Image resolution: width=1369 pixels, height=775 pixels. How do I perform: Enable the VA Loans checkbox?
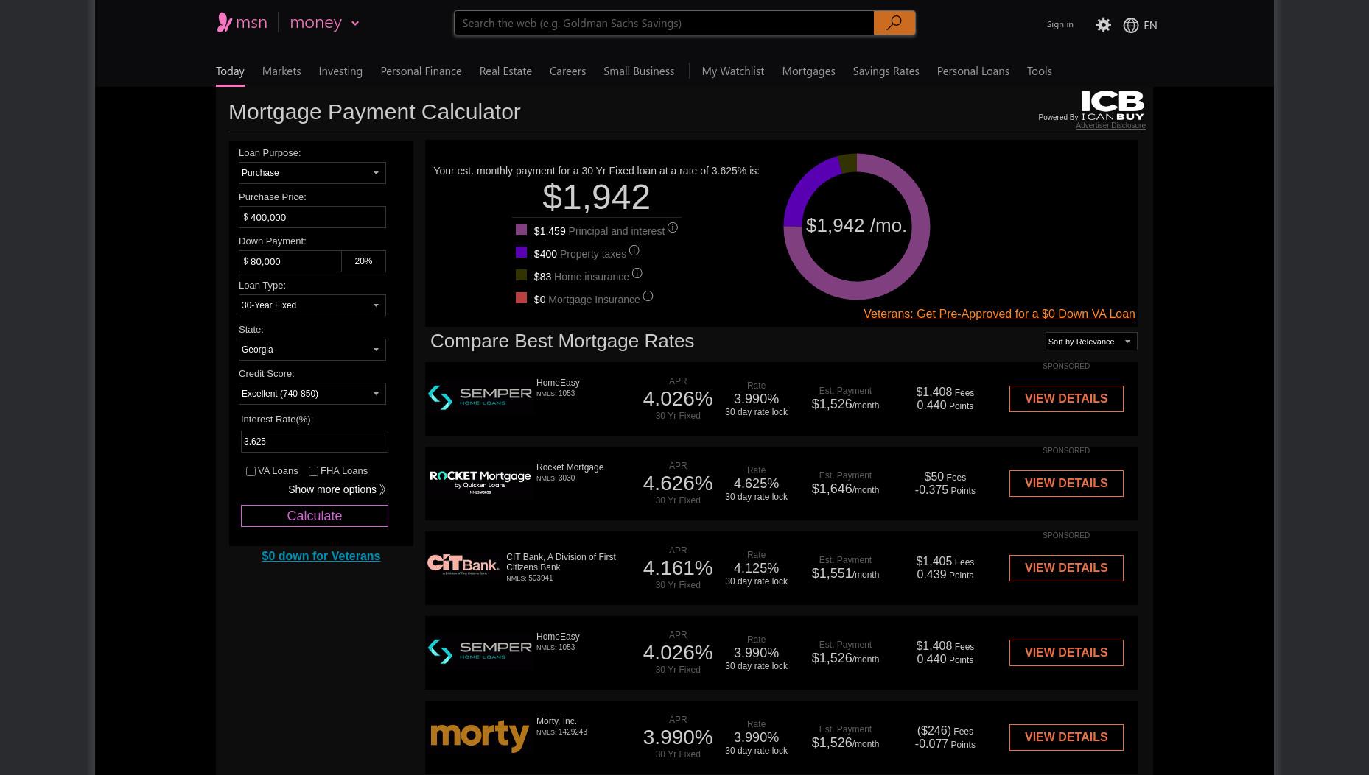(251, 471)
